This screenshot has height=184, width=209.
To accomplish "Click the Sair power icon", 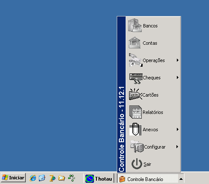I will [x=137, y=164].
